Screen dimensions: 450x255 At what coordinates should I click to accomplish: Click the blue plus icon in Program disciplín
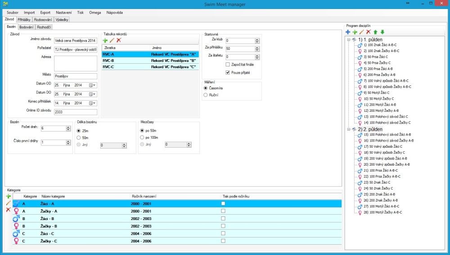[x=348, y=32]
